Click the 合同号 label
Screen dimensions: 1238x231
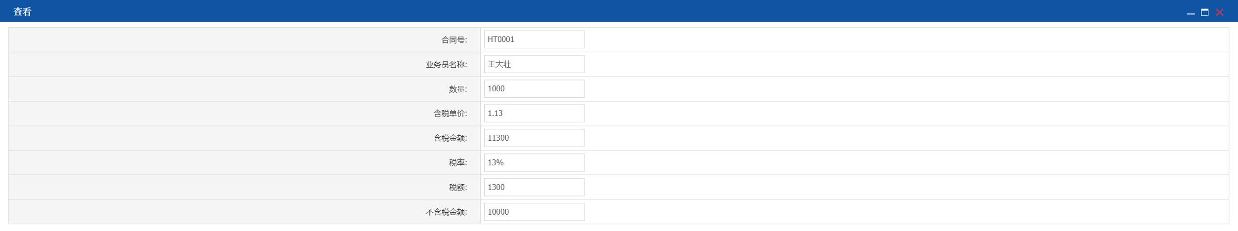pos(454,40)
